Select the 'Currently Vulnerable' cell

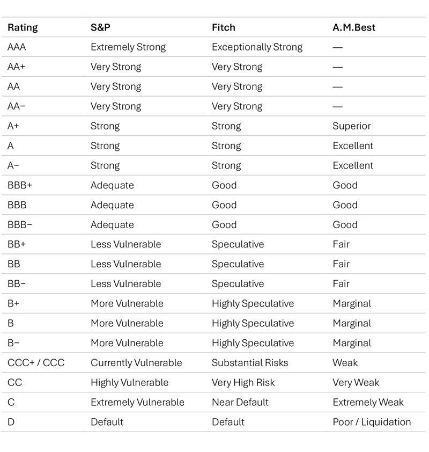(136, 363)
